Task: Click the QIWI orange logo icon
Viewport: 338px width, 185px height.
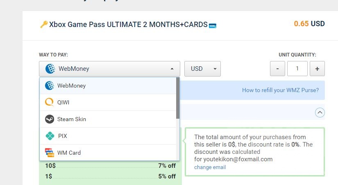Action: 50,102
